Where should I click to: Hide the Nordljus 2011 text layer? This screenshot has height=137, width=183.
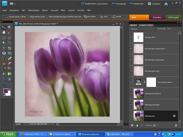[131, 37]
